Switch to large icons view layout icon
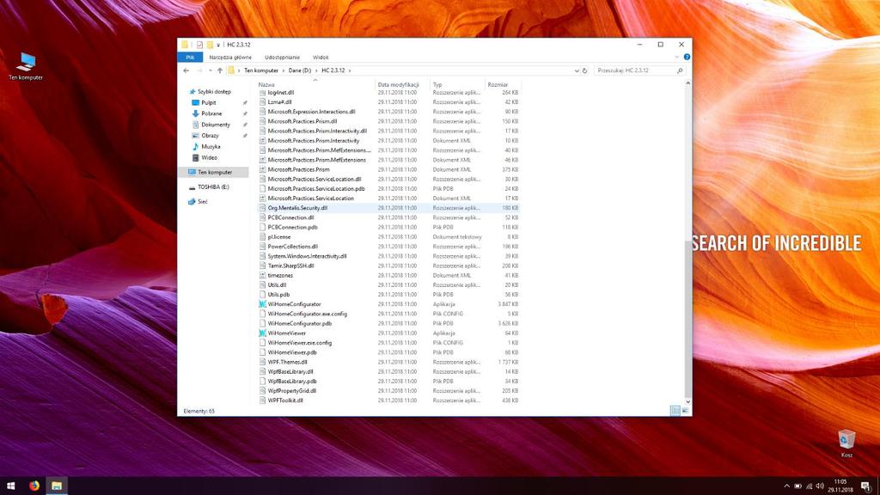The image size is (880, 495). [x=685, y=411]
